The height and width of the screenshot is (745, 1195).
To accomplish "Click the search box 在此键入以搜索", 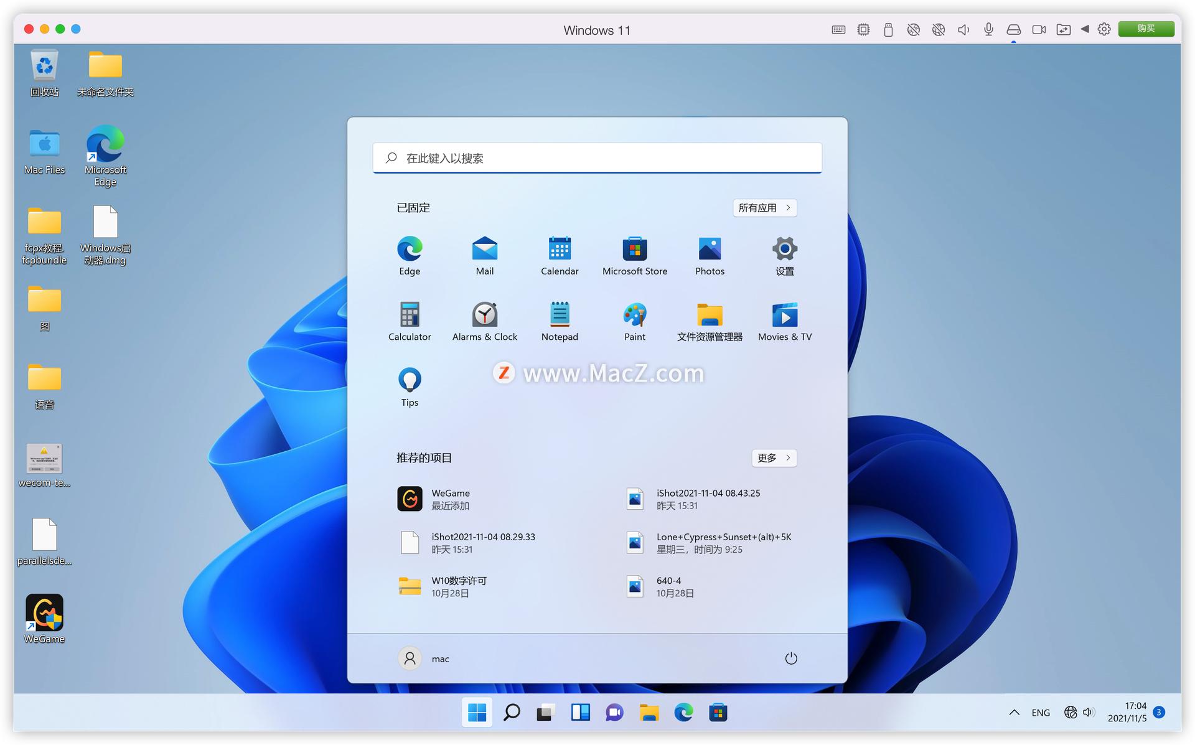I will [597, 157].
